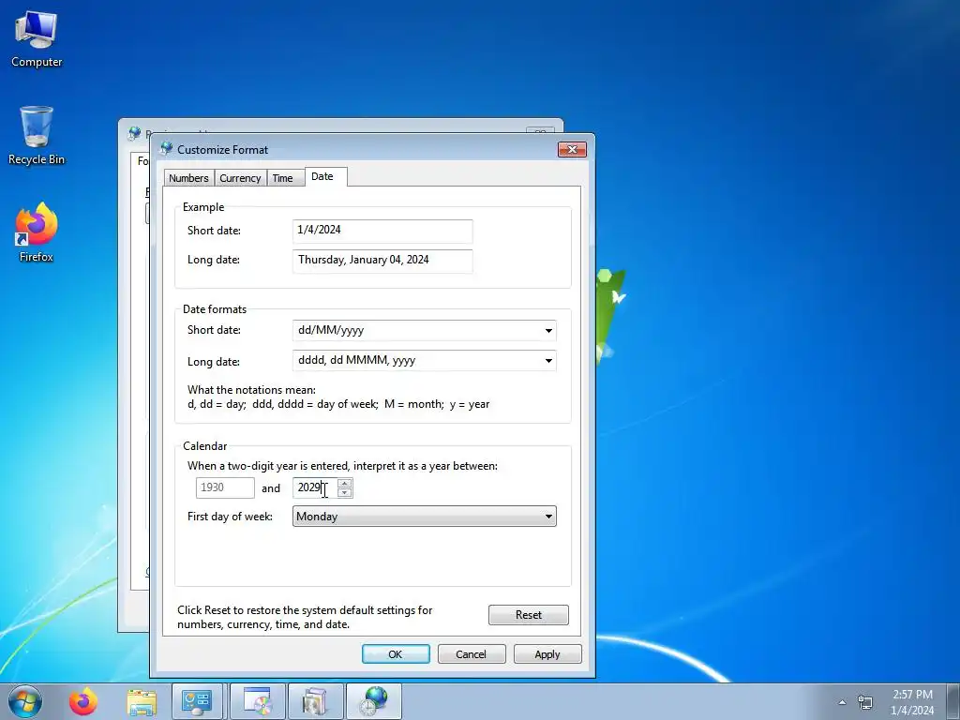960x720 pixels.
Task: Select the Date tab
Action: (x=325, y=176)
